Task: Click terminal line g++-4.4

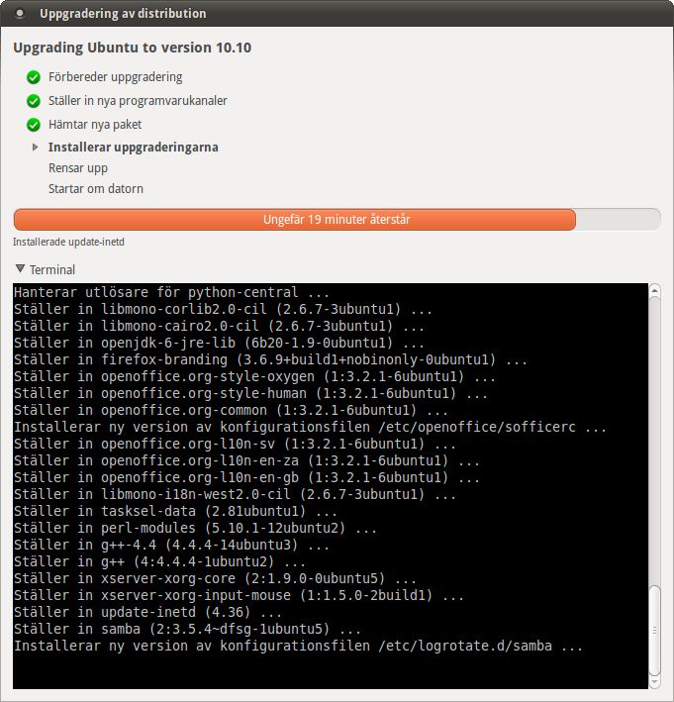Action: coord(171,545)
